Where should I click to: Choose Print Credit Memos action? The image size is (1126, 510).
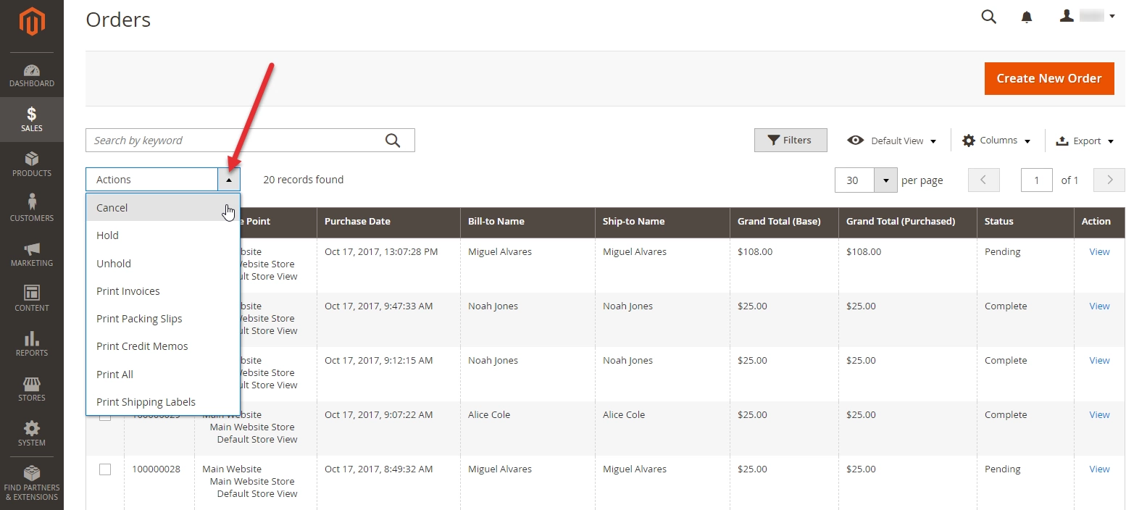(x=163, y=346)
